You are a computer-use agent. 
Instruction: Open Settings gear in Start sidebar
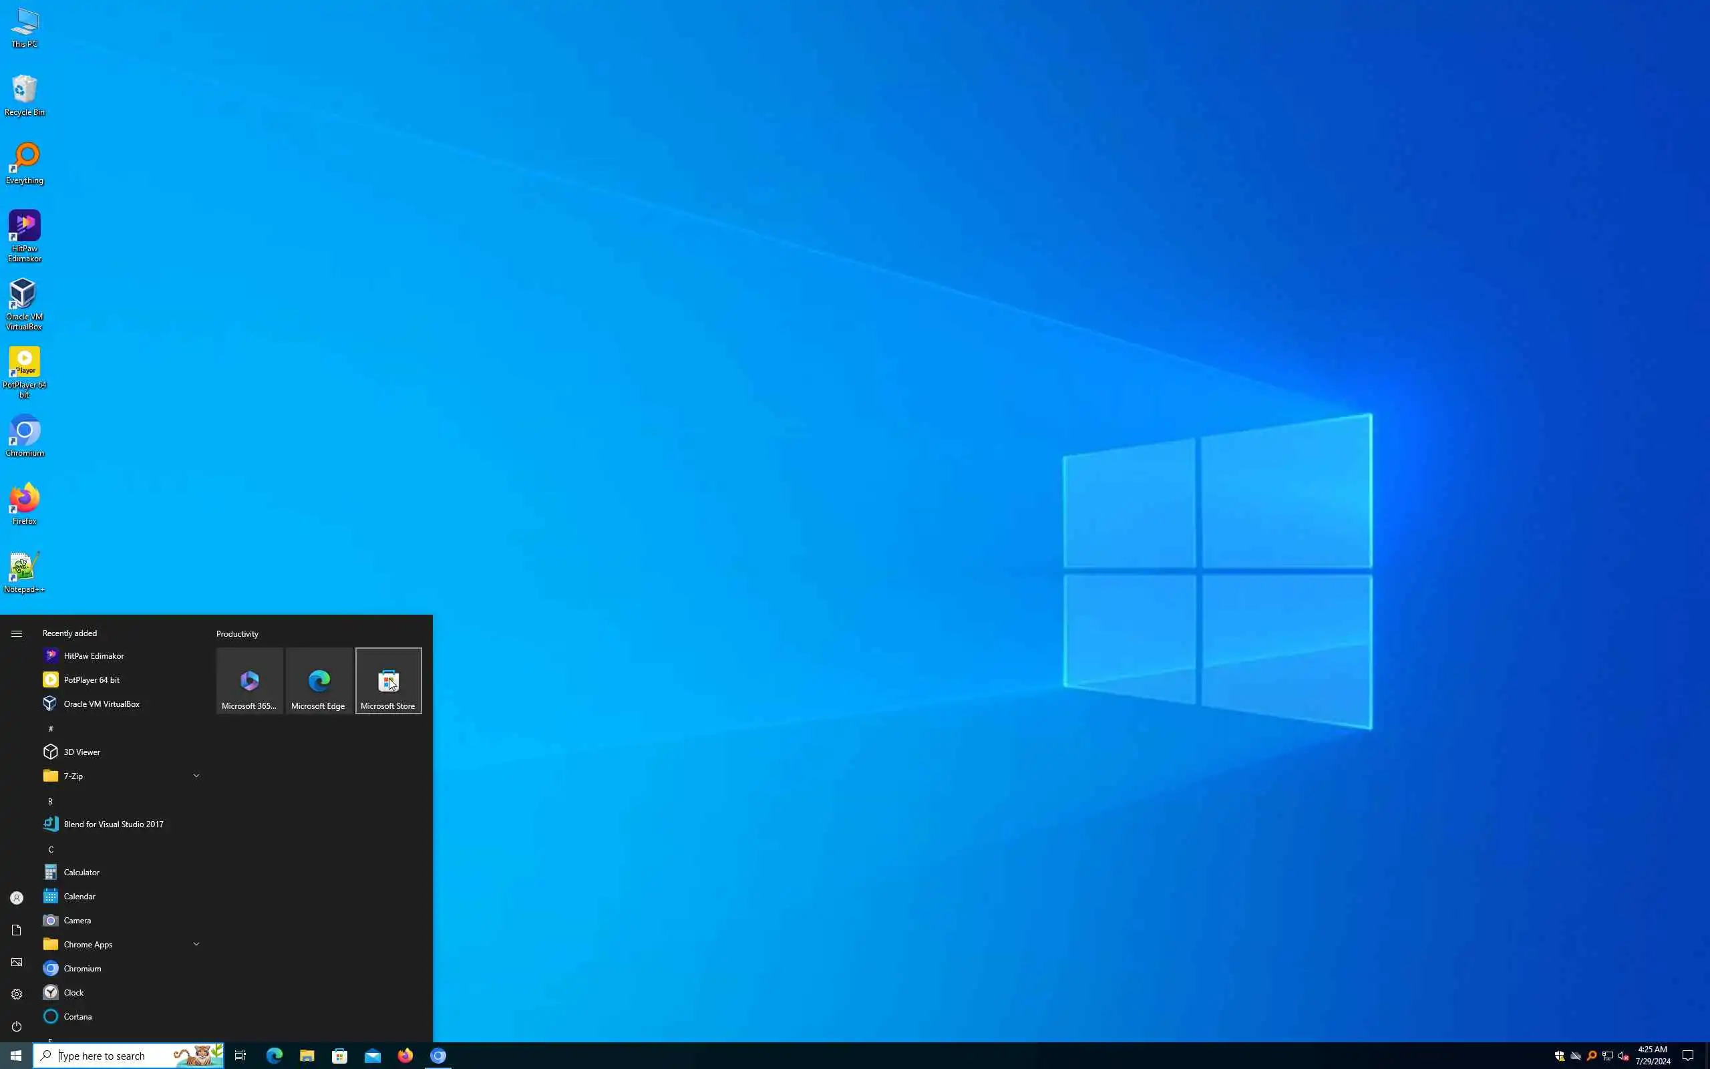tap(16, 994)
